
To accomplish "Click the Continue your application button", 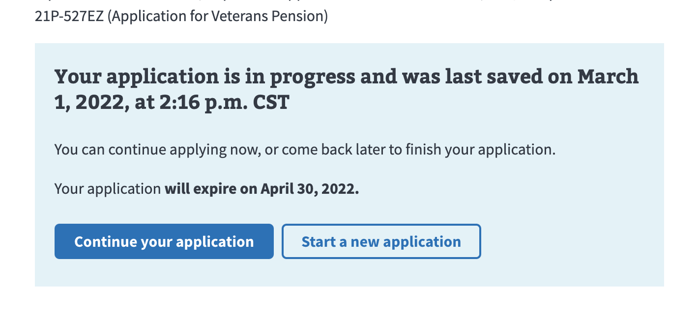I will (x=164, y=241).
